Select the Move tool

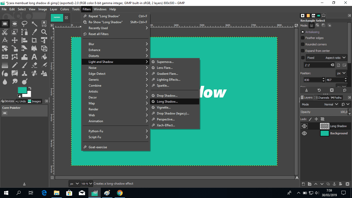15,40
